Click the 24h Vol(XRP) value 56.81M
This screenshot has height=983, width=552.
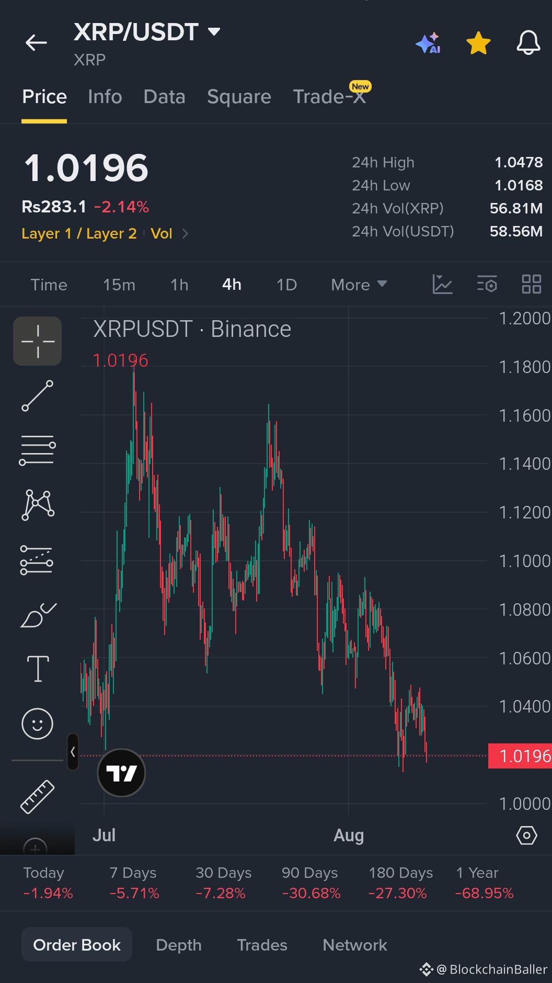click(516, 208)
